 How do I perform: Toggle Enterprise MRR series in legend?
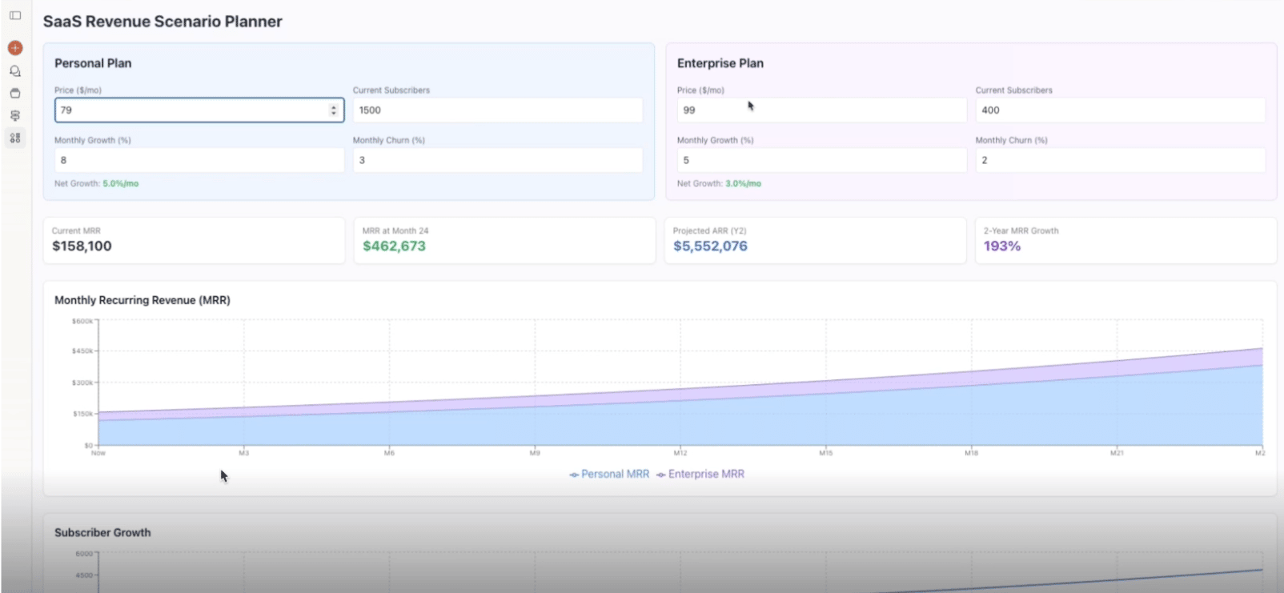pos(700,475)
